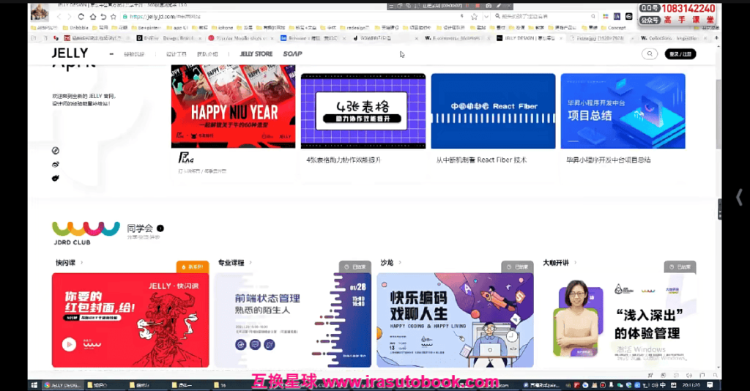Go back using the browser back arrow
This screenshot has height=391, width=750.
[59, 17]
